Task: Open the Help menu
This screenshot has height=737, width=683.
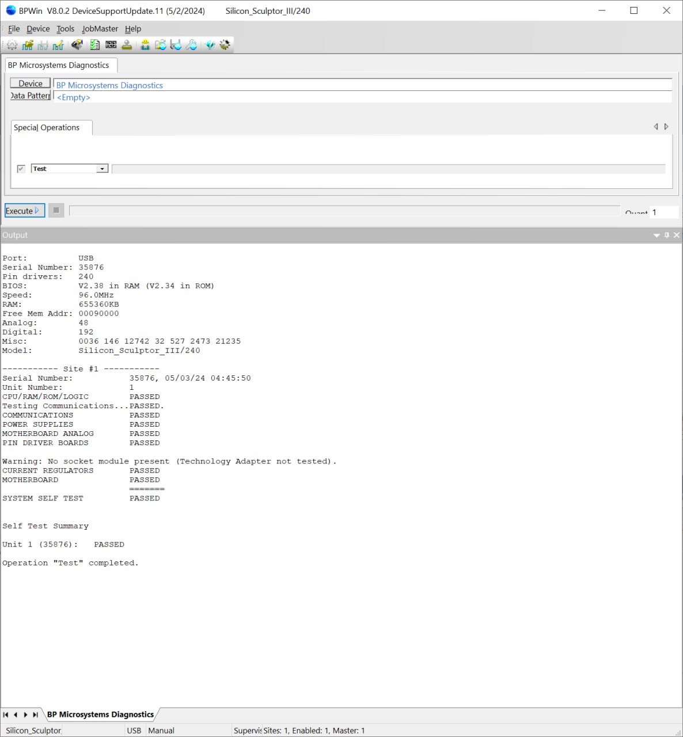Action: tap(133, 29)
